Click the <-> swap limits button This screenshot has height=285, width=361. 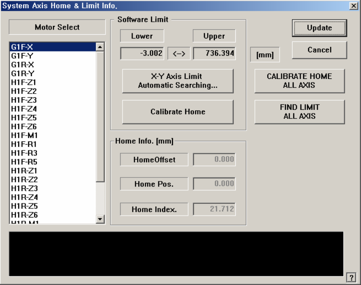tap(179, 53)
